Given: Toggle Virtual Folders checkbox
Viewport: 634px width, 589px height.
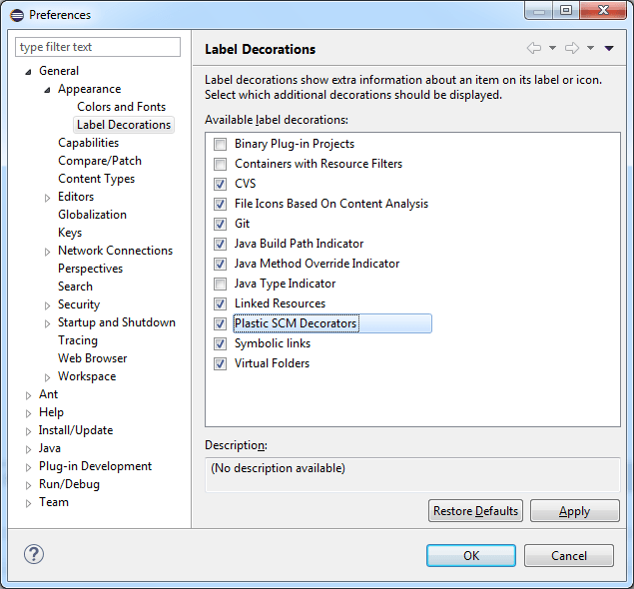Looking at the screenshot, I should point(220,363).
